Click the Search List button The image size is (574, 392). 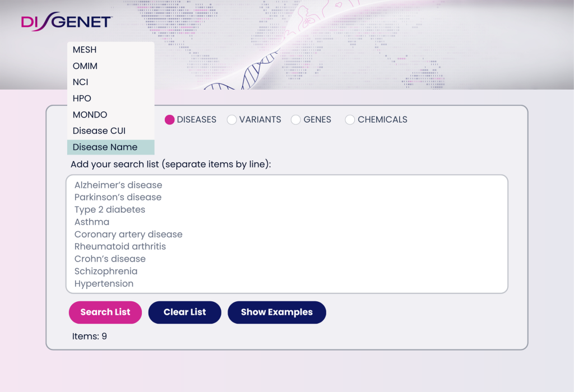coord(105,312)
